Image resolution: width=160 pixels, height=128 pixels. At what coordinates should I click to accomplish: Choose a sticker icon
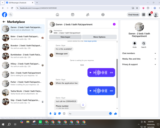tap(60, 114)
